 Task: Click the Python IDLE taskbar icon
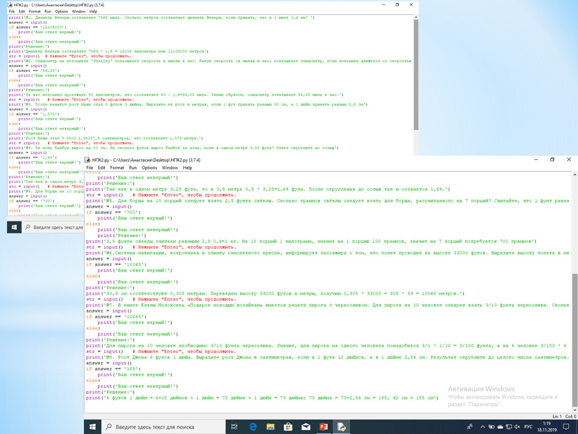click(x=342, y=427)
